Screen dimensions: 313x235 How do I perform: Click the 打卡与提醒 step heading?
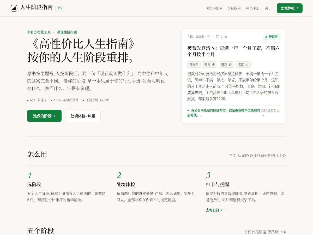tap(217, 184)
